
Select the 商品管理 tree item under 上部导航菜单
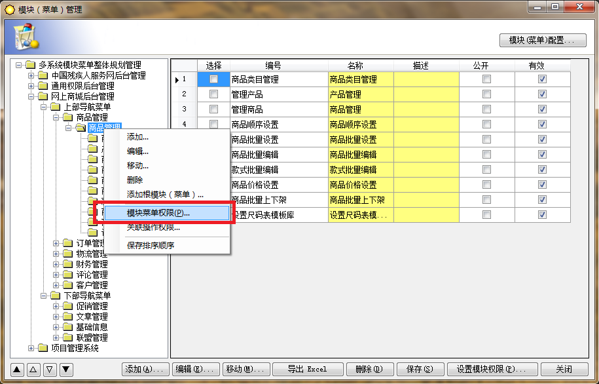pos(92,117)
